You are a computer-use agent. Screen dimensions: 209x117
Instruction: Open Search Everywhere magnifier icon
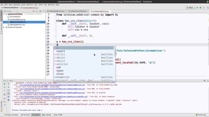point(208,8)
